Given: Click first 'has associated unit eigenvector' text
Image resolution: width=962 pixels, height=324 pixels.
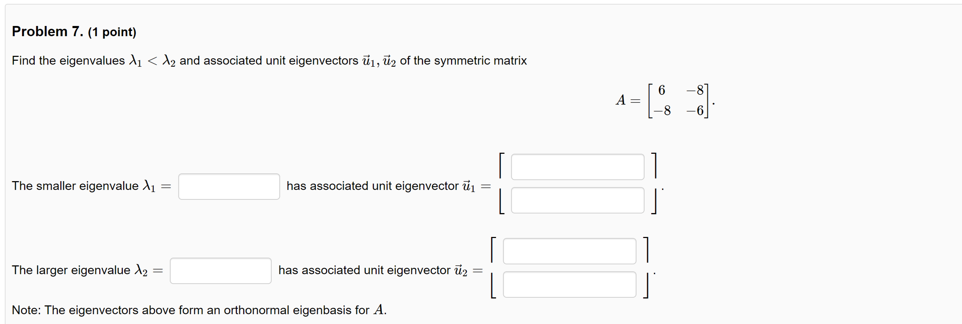Looking at the screenshot, I should coord(372,186).
